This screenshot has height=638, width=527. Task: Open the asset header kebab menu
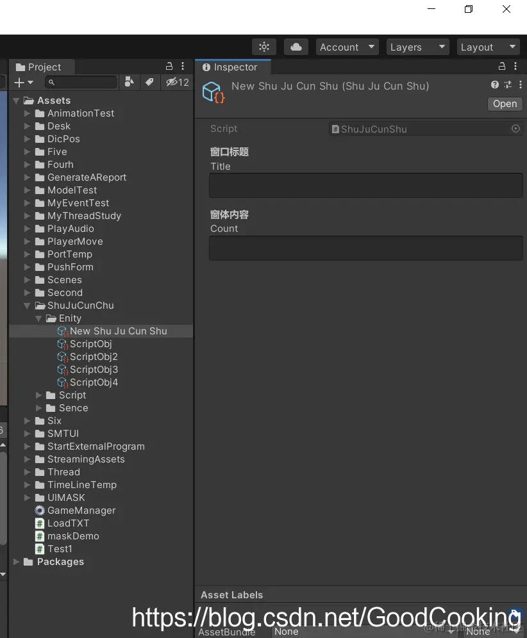[x=520, y=85]
